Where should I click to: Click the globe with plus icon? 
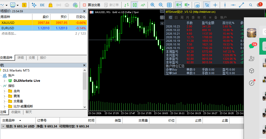click(x=75, y=5)
